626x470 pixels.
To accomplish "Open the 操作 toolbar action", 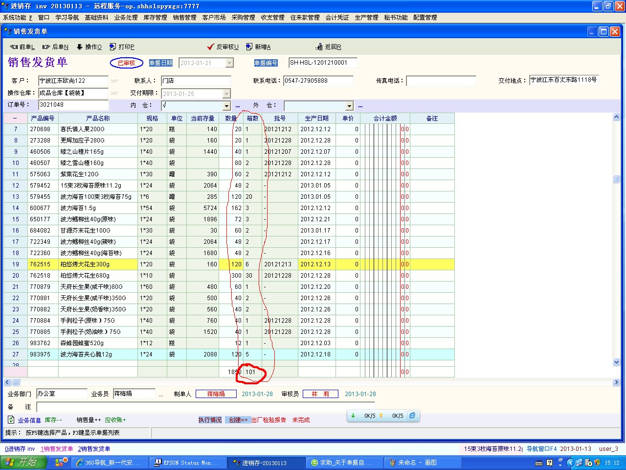I will (89, 47).
